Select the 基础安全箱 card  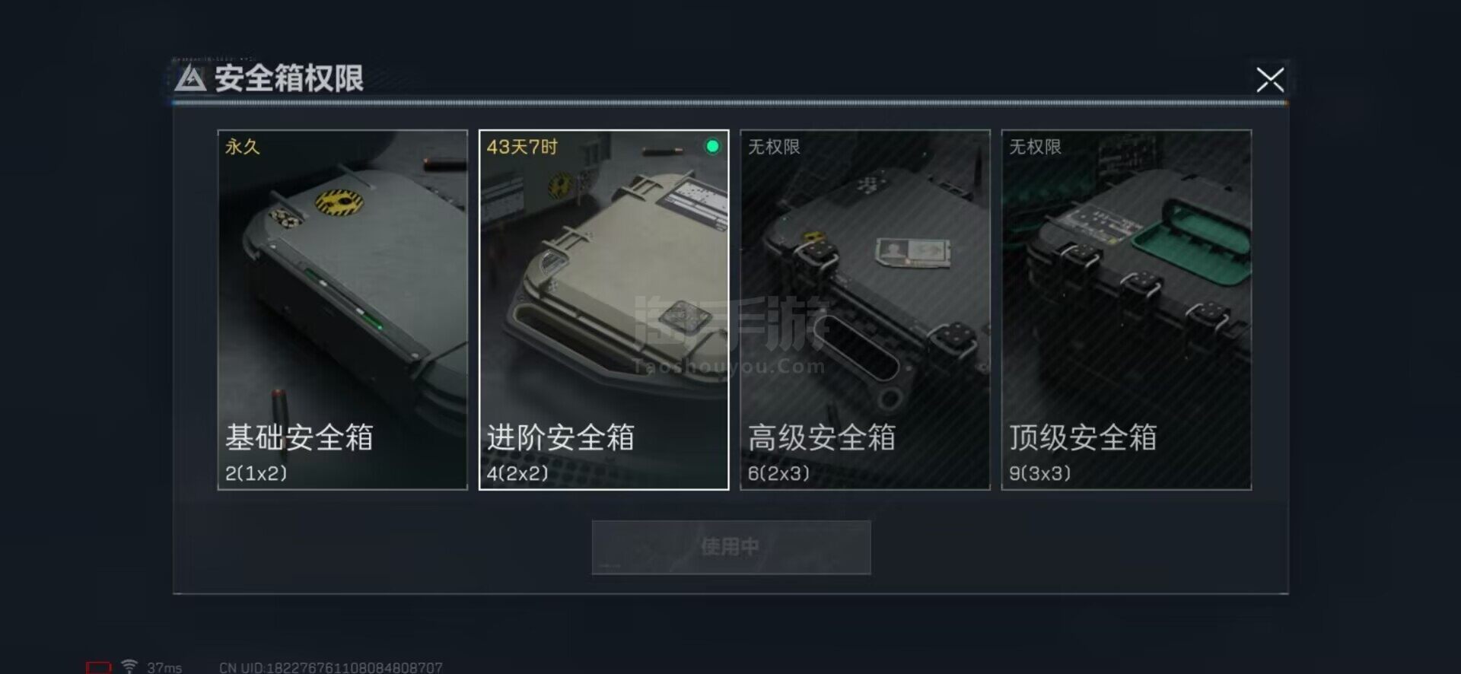(x=342, y=310)
